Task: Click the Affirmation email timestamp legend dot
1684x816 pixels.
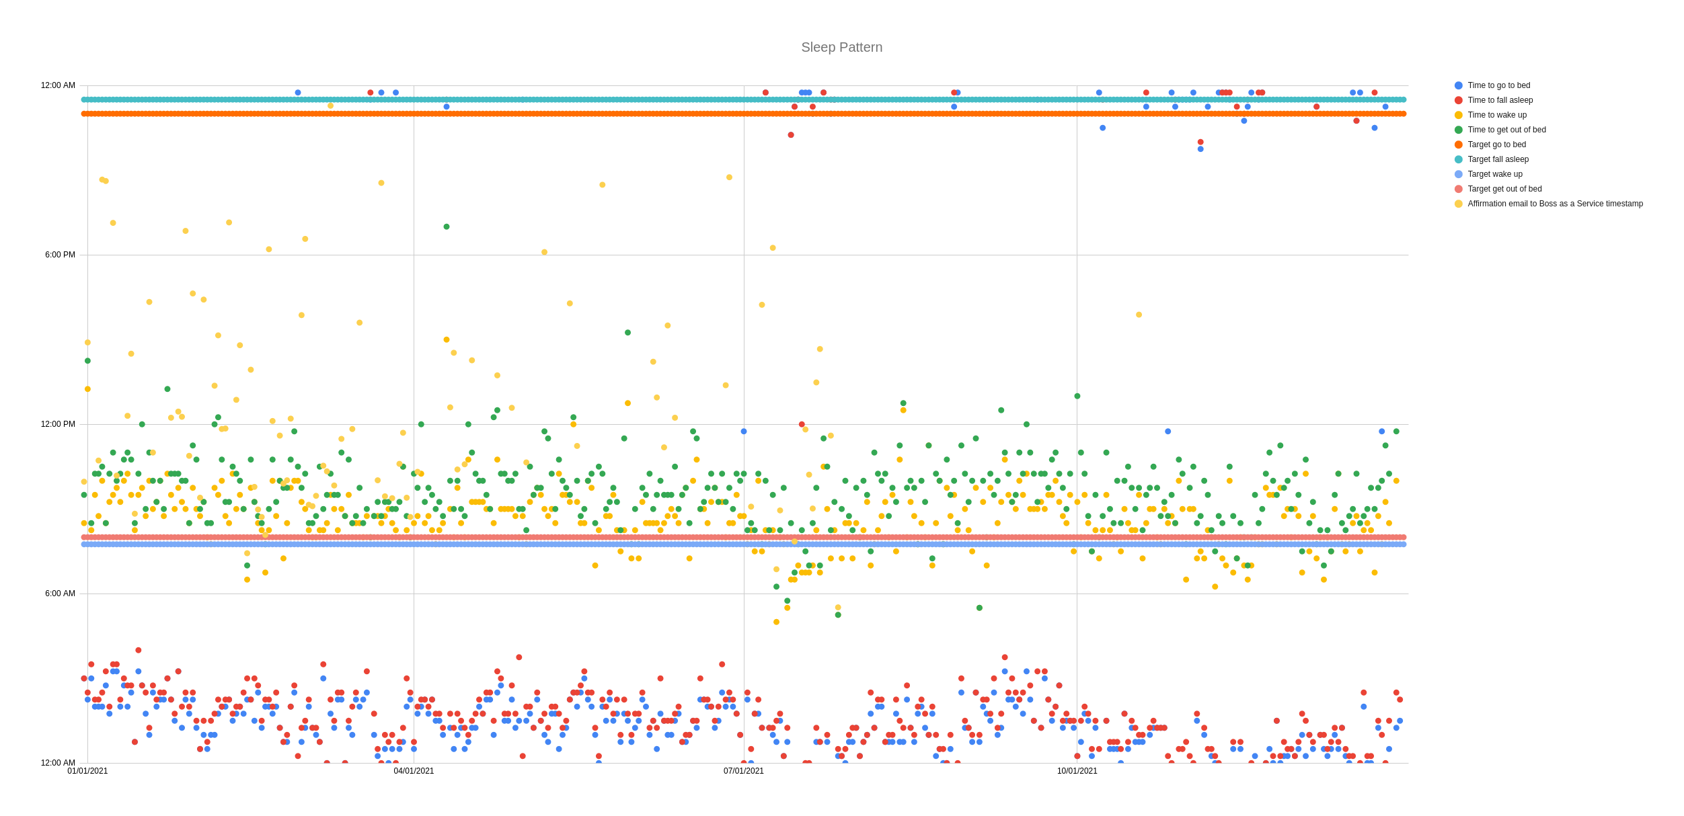Action: coord(1459,204)
